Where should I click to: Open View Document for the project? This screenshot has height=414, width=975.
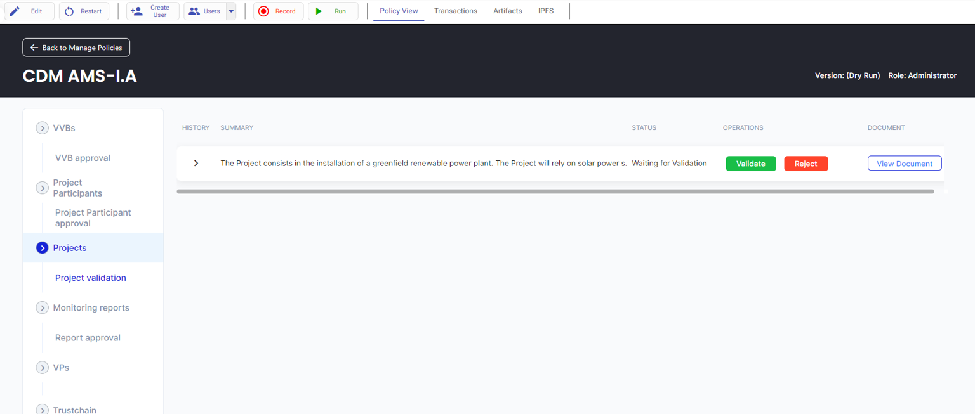[904, 164]
